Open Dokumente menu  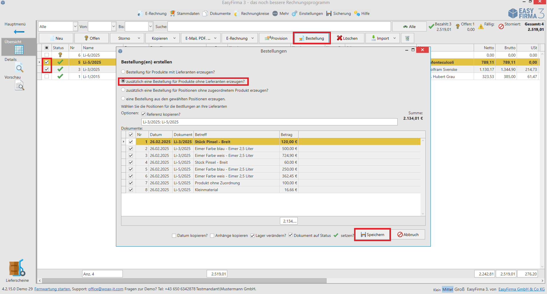(217, 13)
